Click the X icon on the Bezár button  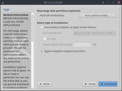(41, 84)
